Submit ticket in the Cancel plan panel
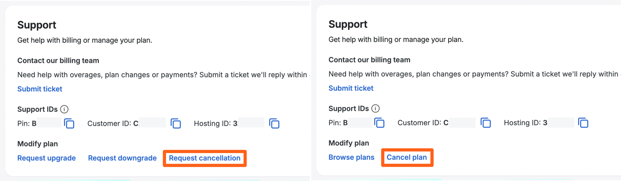Screen dimensions: 621x181 click(x=351, y=88)
